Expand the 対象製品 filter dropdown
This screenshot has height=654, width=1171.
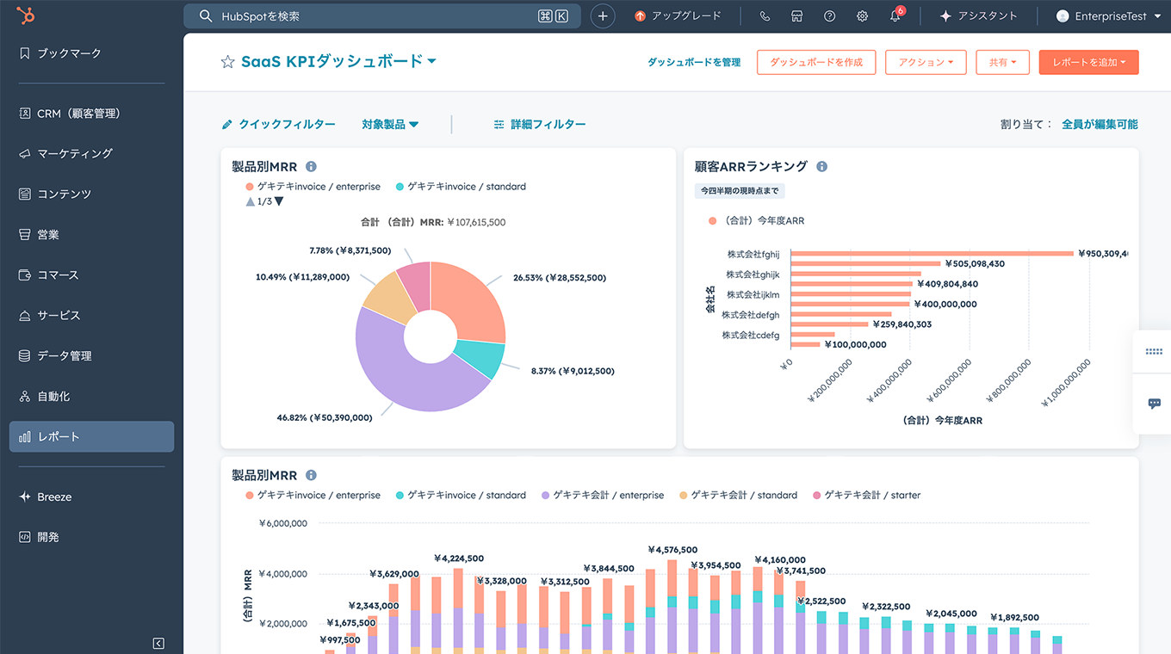tap(390, 125)
